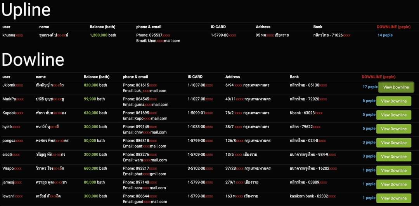The height and width of the screenshot is (206, 419).
Task: Click the 99,900 bath balance
Action: click(94, 99)
